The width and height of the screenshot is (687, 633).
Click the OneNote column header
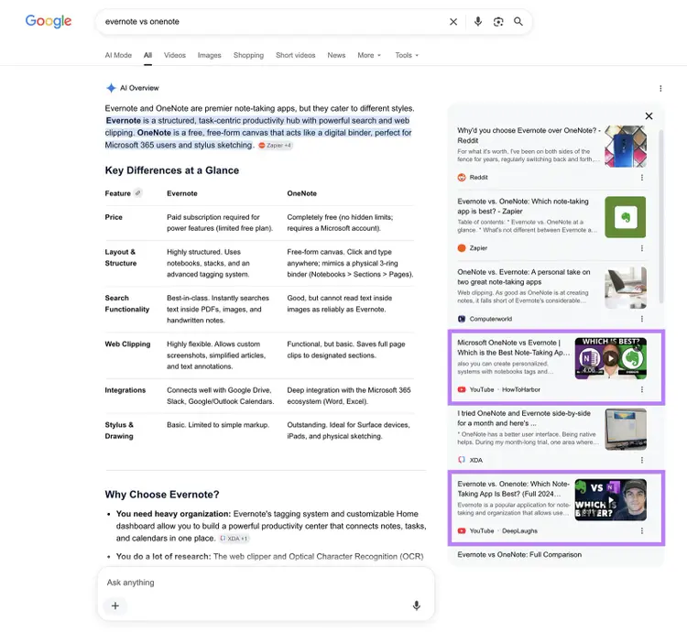[x=302, y=193]
